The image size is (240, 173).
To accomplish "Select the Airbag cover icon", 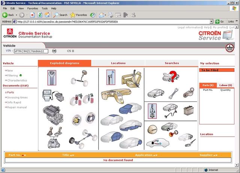I will coord(152,130).
